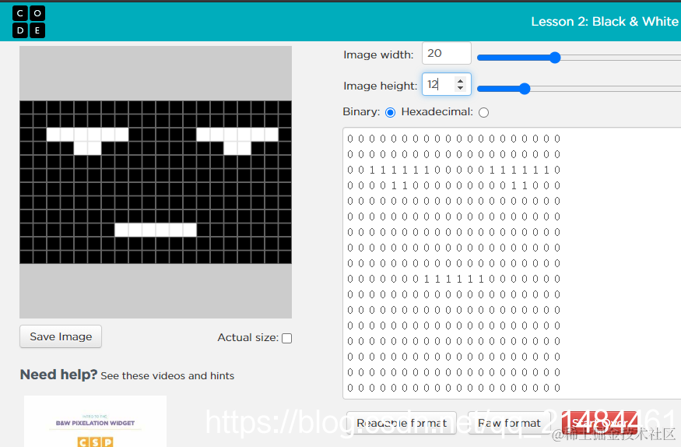Click the 'Image width:' label
This screenshot has height=447, width=681.
point(378,55)
